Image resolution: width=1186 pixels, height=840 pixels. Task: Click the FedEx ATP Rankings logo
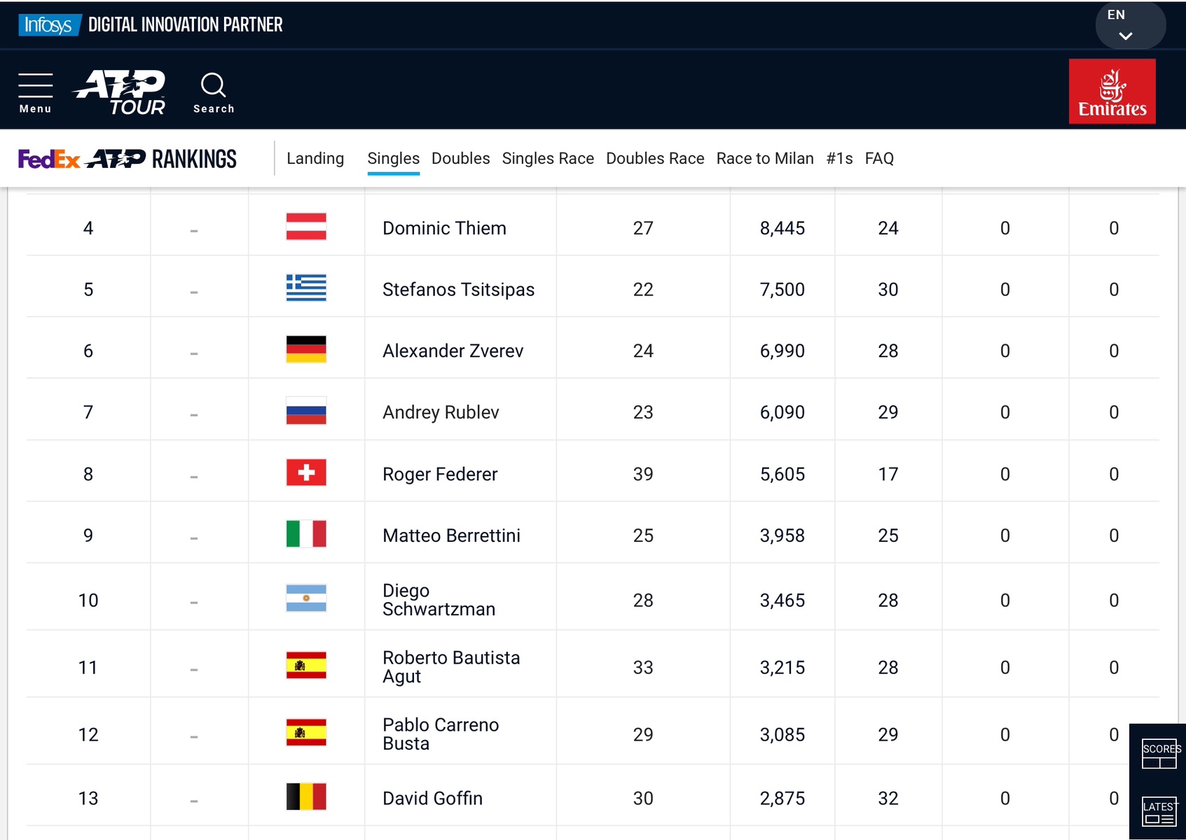click(127, 160)
